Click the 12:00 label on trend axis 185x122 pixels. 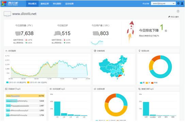click(x=49, y=79)
